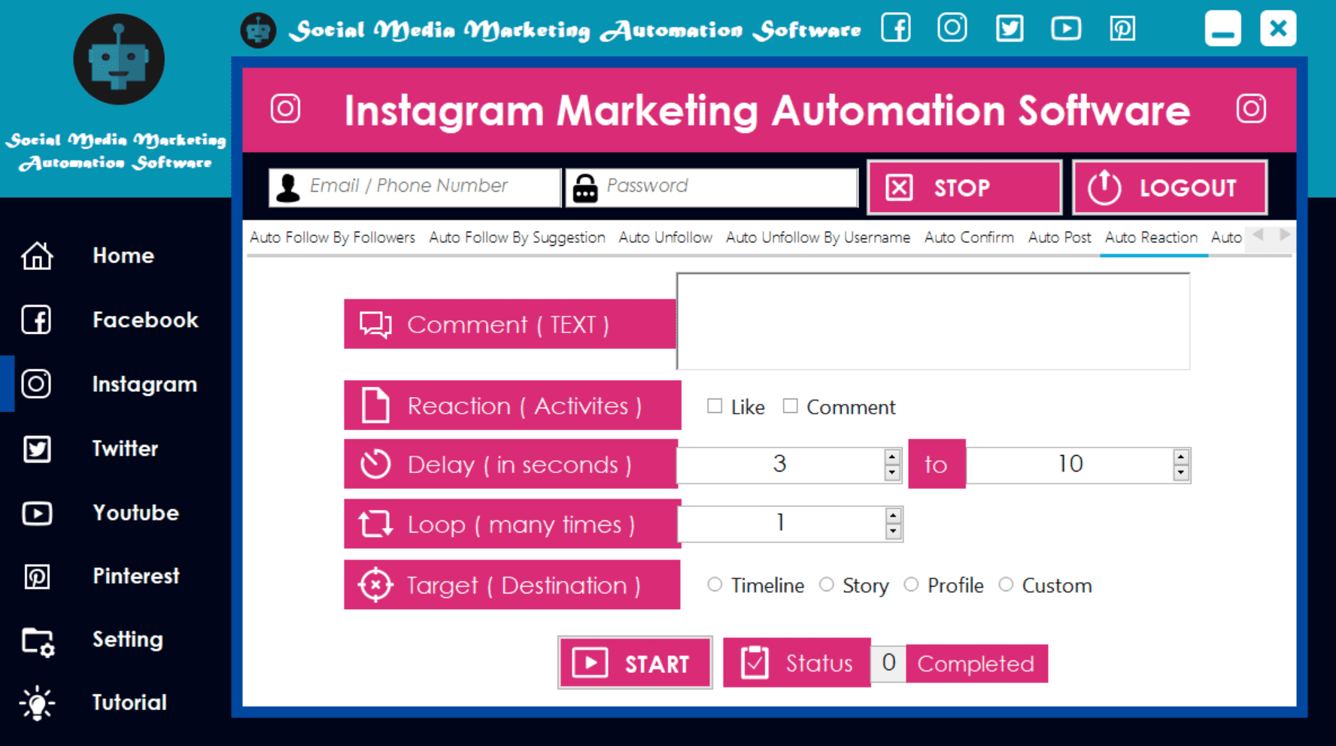
Task: Open the Auto Unfollow By Username tab
Action: 818,238
